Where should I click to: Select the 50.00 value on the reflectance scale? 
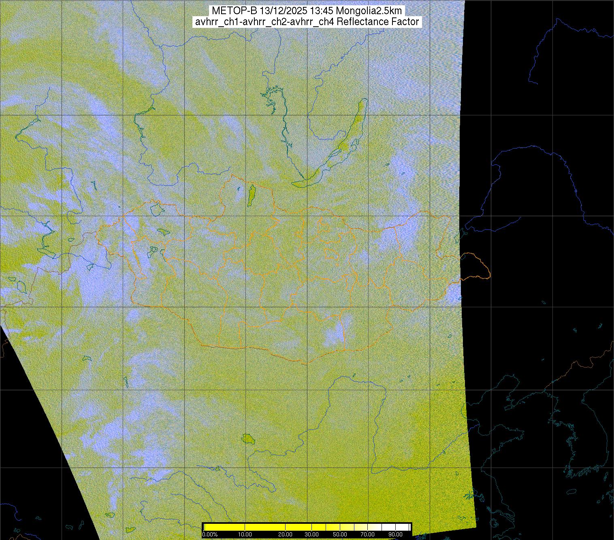click(x=341, y=534)
